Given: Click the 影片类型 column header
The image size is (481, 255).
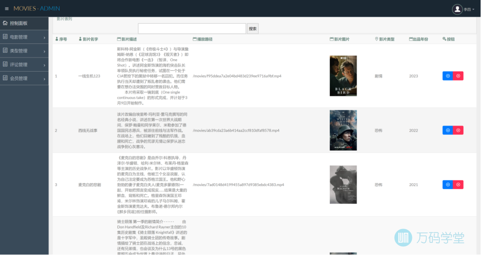Looking at the screenshot, I should tap(385, 39).
